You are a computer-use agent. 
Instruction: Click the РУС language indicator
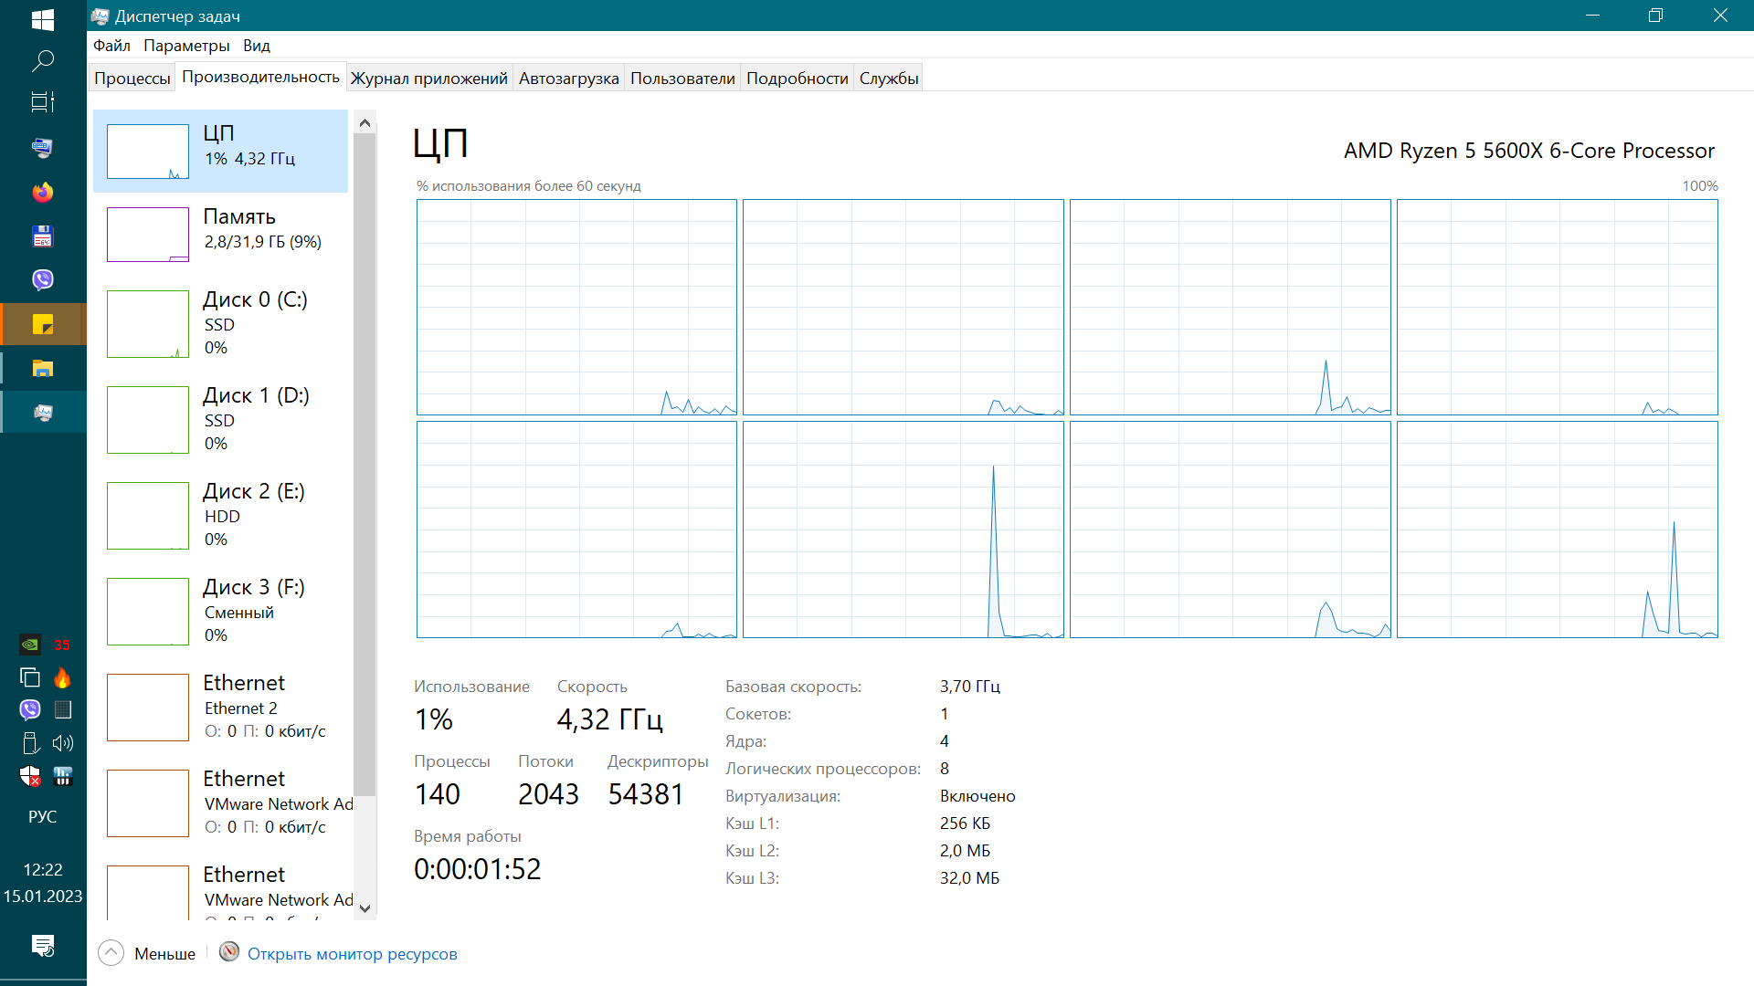pos(43,816)
